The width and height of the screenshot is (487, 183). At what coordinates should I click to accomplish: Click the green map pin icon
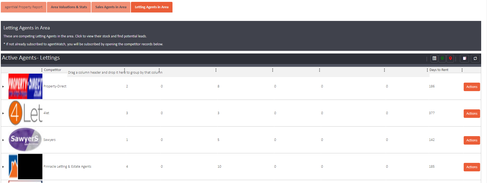click(x=442, y=59)
